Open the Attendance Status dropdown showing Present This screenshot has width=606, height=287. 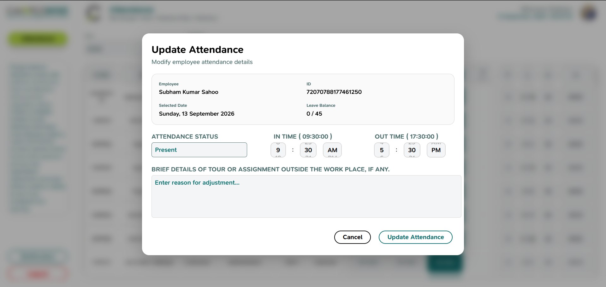click(x=199, y=150)
